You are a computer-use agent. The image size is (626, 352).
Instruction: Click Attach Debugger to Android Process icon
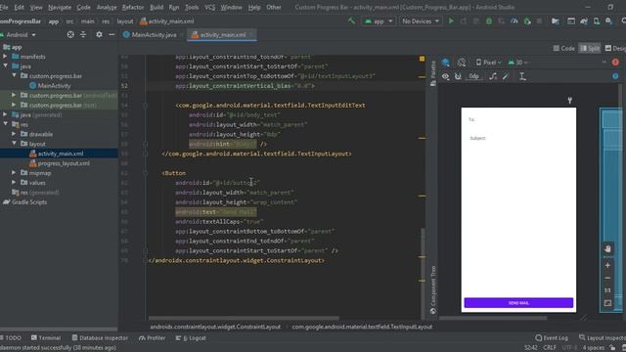[x=527, y=22]
